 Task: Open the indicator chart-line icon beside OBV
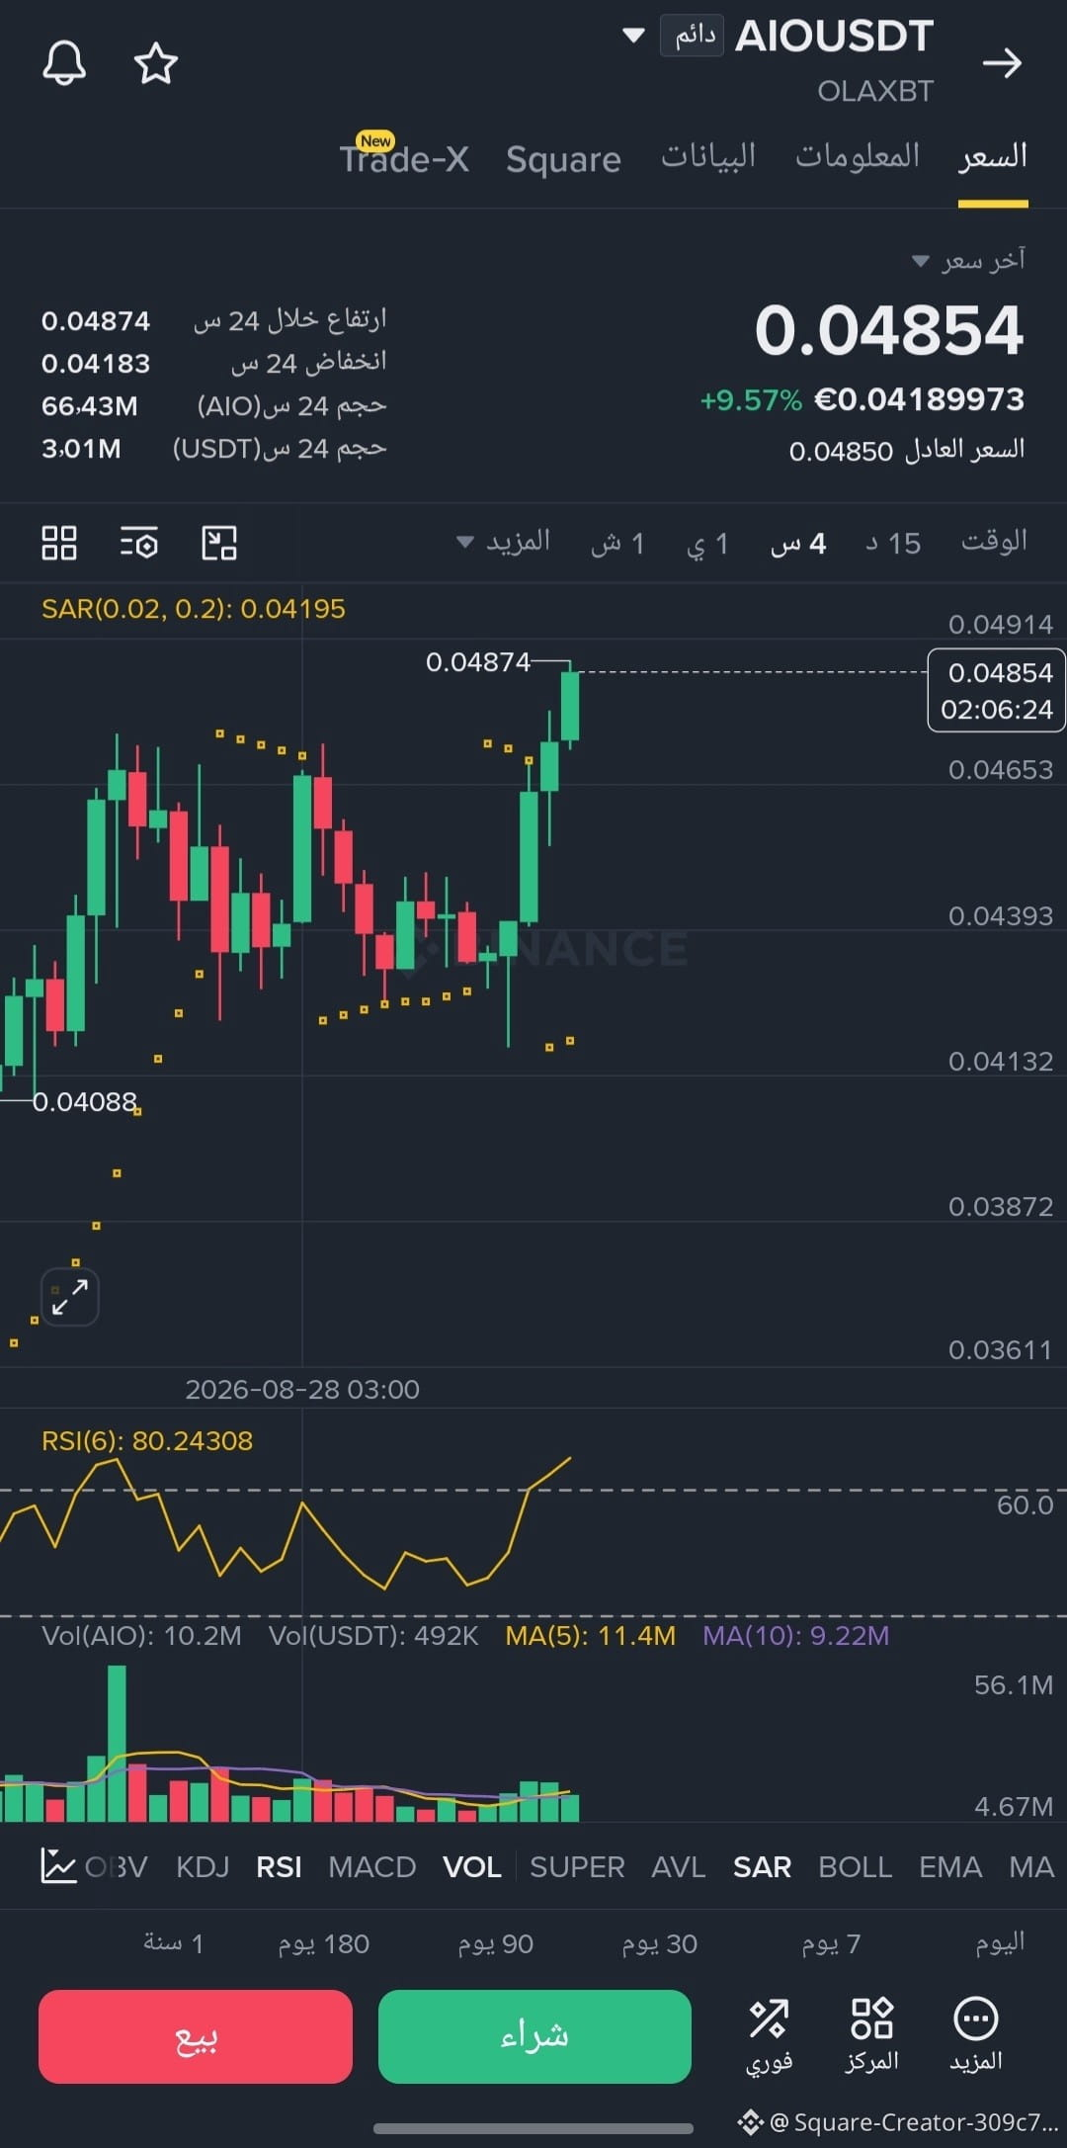coord(58,1866)
